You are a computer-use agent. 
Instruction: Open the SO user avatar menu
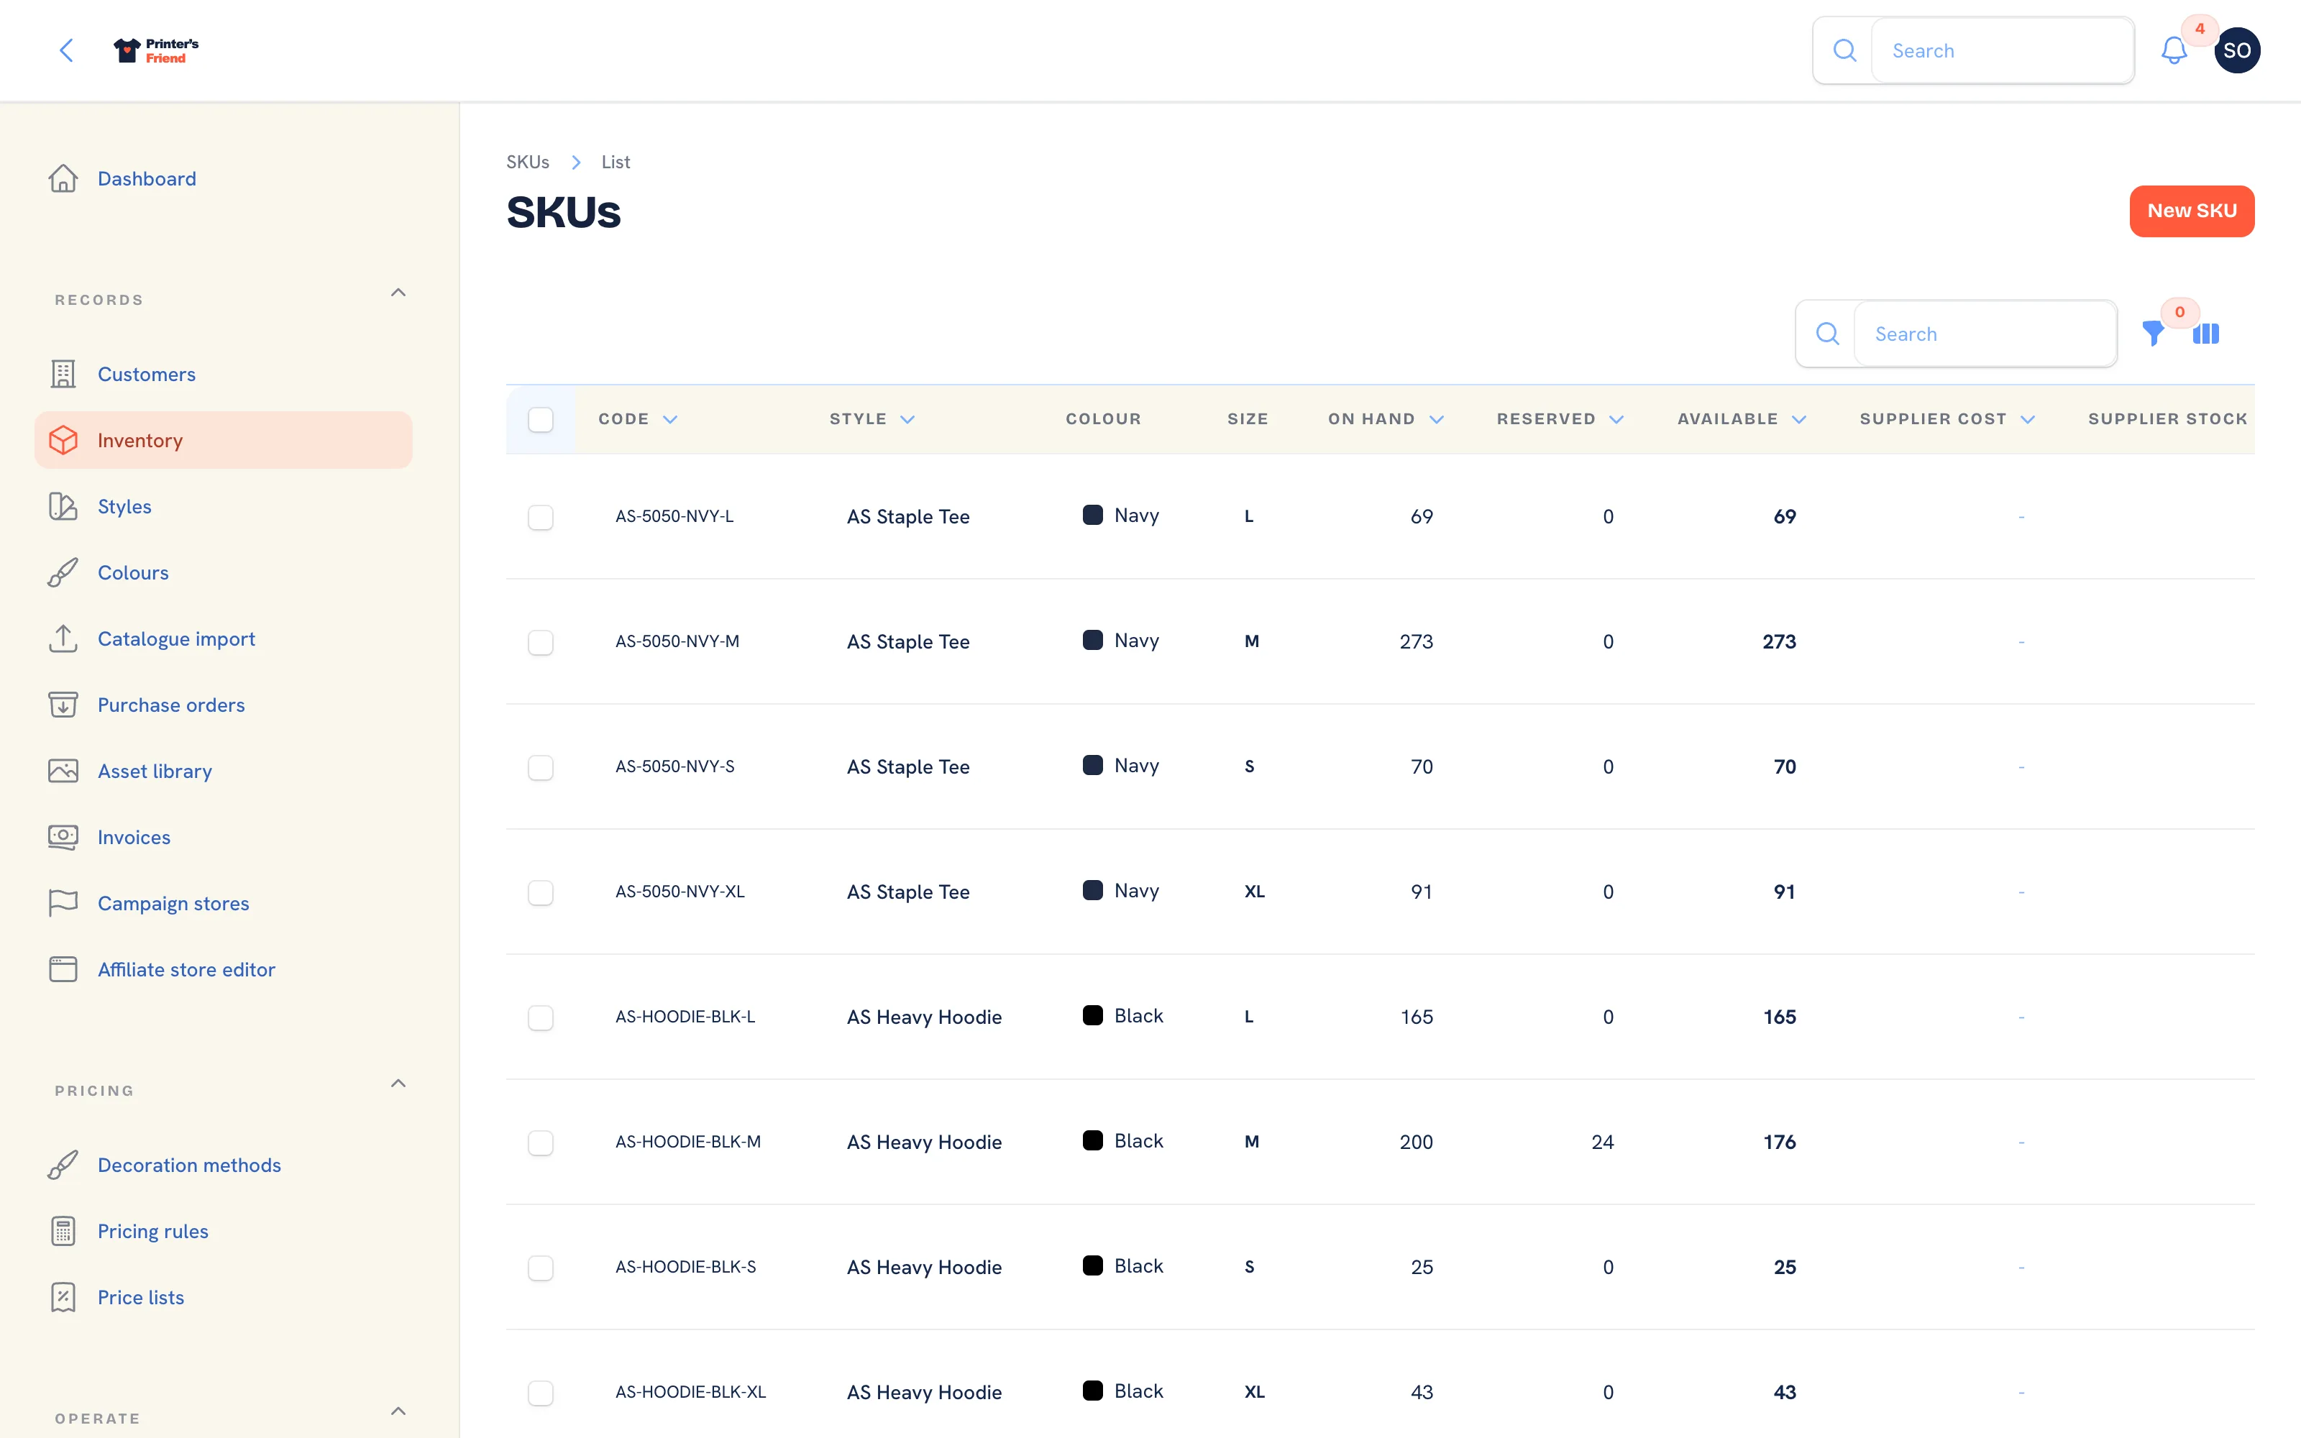click(x=2236, y=50)
